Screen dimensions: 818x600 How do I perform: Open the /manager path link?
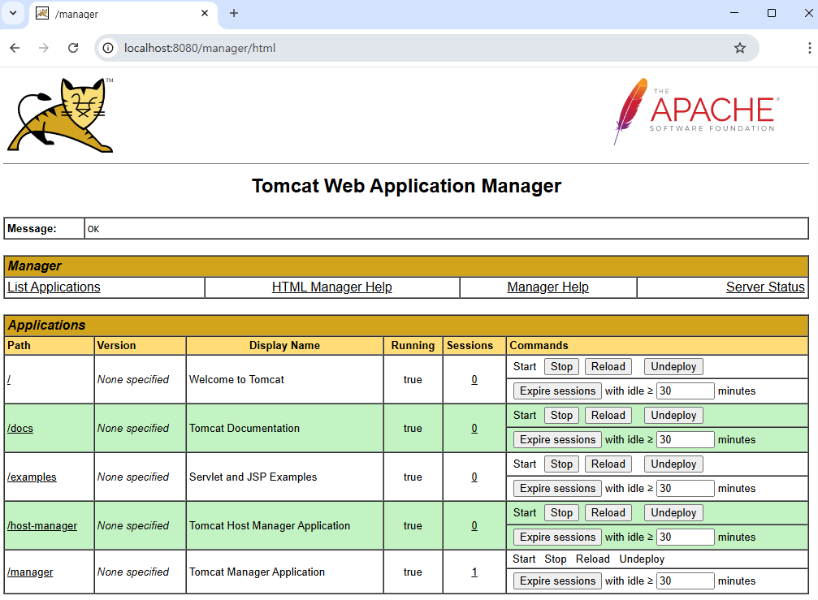point(30,572)
